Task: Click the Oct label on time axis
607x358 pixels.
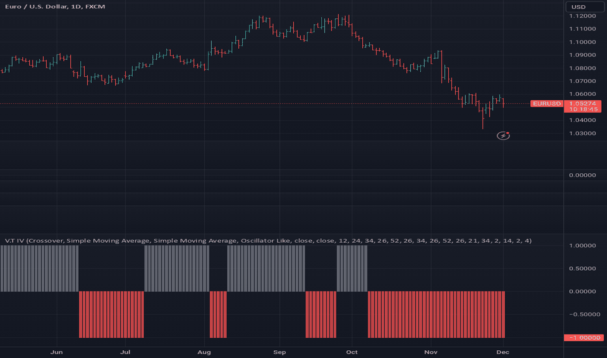Action: click(352, 352)
